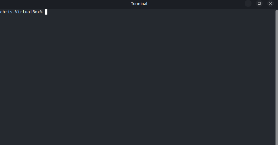Click the hyphen in chris-VirtualBox

(14, 12)
